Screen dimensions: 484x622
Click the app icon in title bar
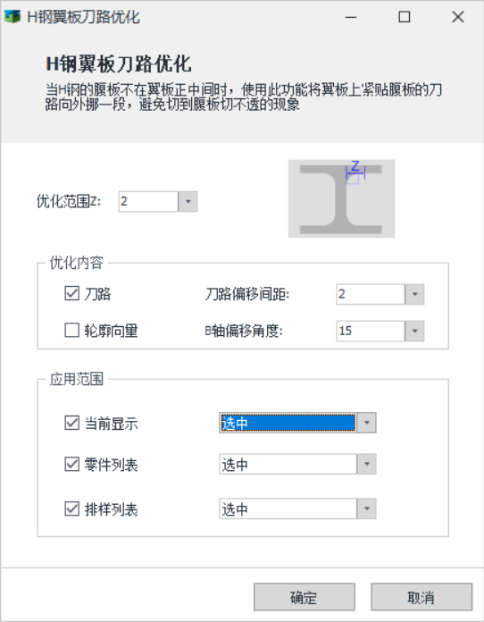tap(12, 17)
